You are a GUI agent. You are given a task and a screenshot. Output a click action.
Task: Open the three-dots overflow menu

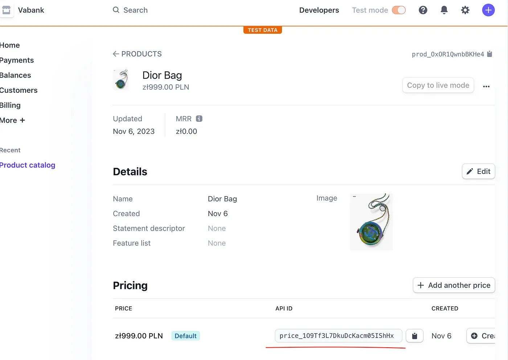[x=486, y=86]
